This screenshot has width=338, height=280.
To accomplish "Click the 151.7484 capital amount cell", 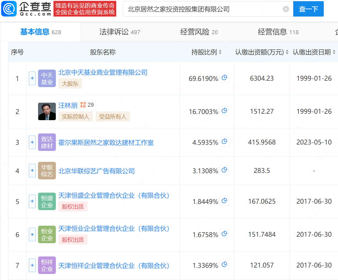I will point(262,234).
